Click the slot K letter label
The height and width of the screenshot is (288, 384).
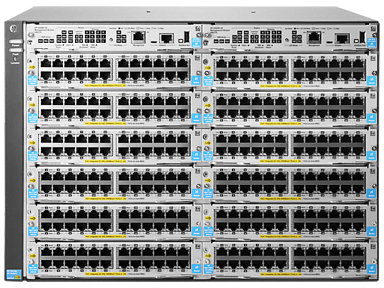[x=31, y=250]
